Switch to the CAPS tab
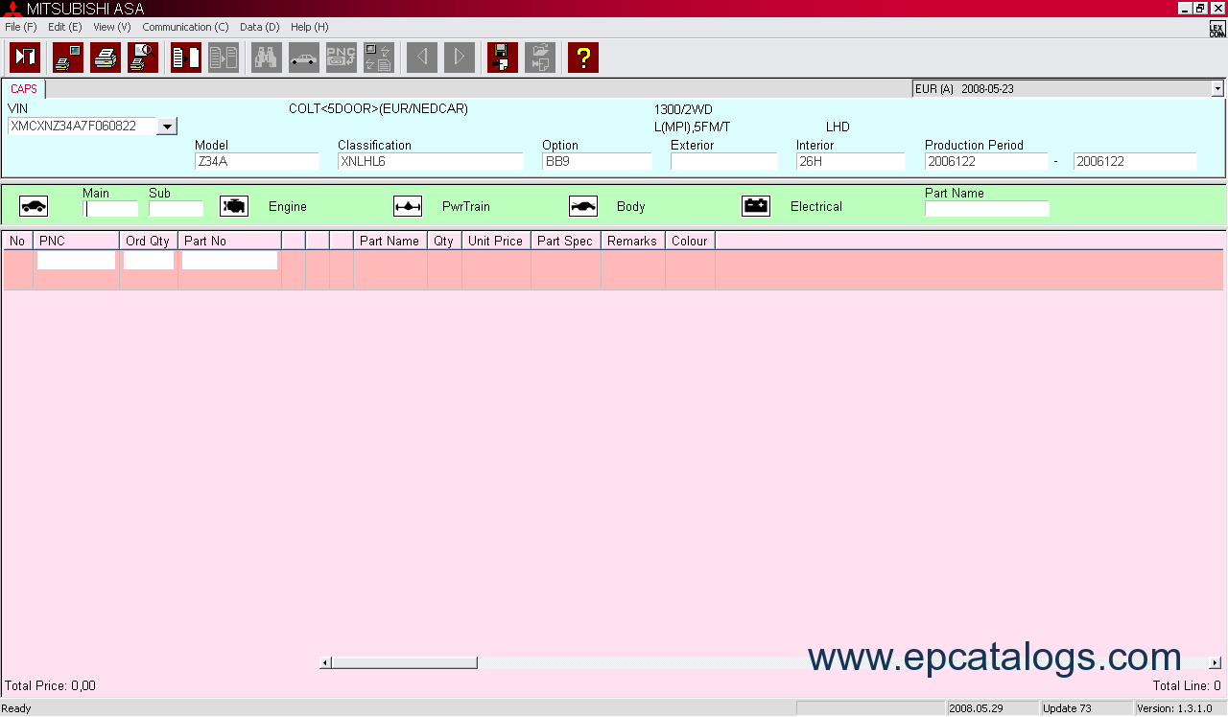This screenshot has width=1228, height=717. click(24, 89)
